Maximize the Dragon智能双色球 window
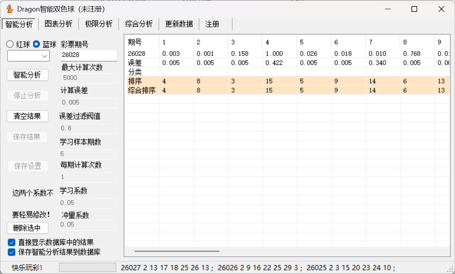The width and height of the screenshot is (455, 274). tap(414, 9)
